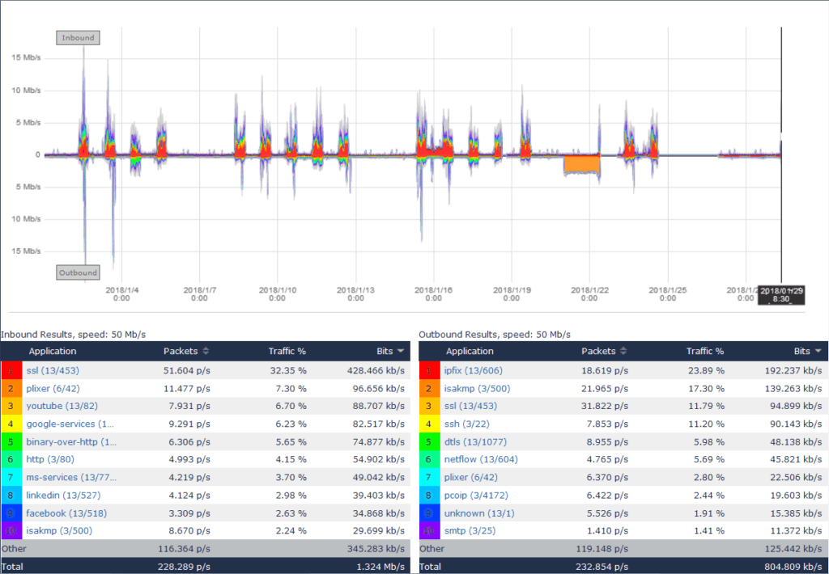
Task: Toggle outbound Bits descending sort arrow
Action: click(818, 351)
